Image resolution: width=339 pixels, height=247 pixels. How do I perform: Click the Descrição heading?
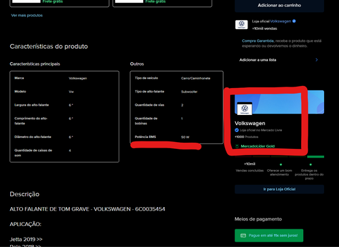[x=24, y=194]
